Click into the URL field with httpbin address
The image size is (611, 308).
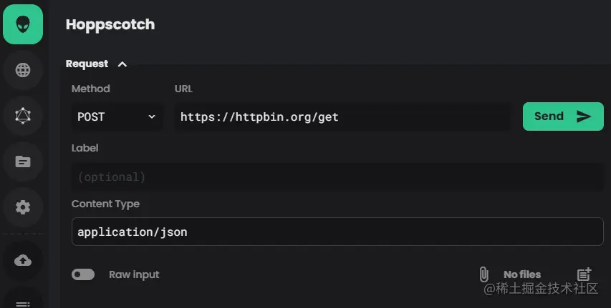(342, 116)
